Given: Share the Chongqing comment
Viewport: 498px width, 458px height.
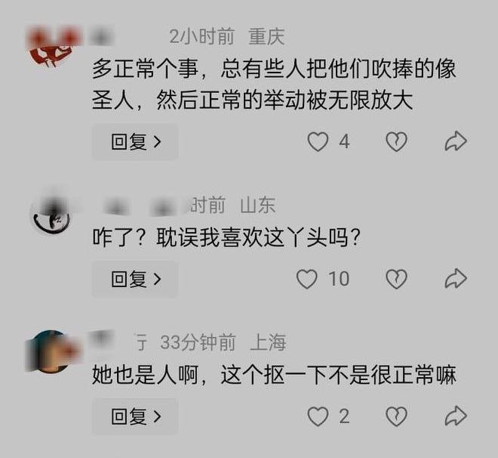Looking at the screenshot, I should 456,141.
